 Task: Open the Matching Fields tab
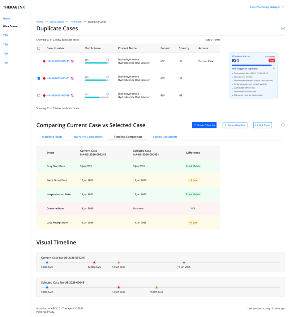(x=52, y=137)
